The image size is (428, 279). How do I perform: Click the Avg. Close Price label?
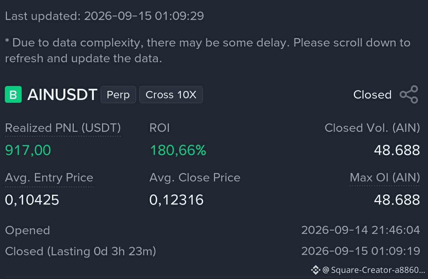(x=195, y=178)
